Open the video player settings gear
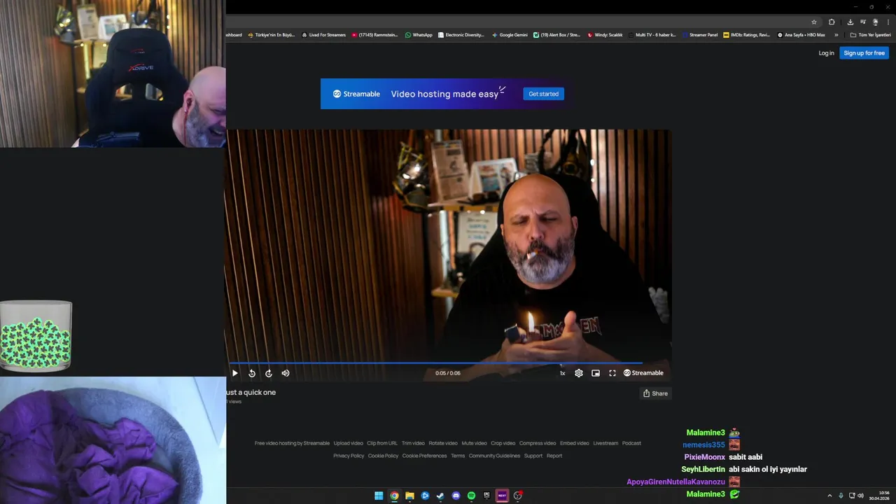896x504 pixels. (x=579, y=373)
